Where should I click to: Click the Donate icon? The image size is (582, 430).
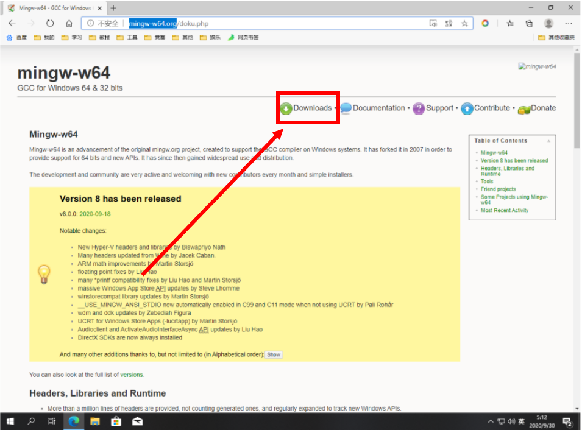click(523, 109)
